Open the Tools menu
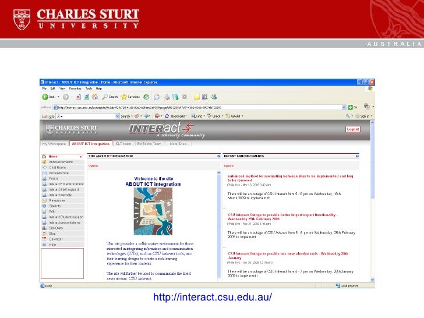 89,89
